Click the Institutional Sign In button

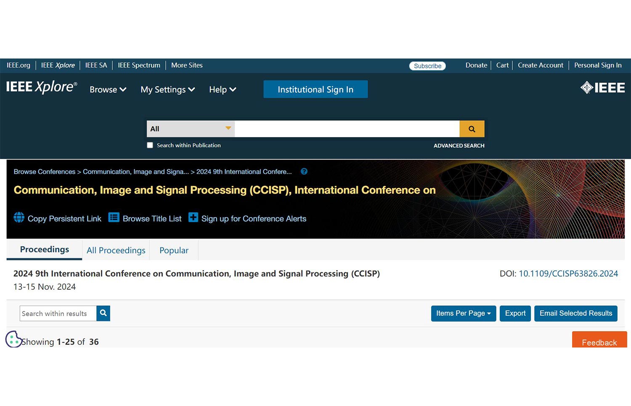[315, 90]
